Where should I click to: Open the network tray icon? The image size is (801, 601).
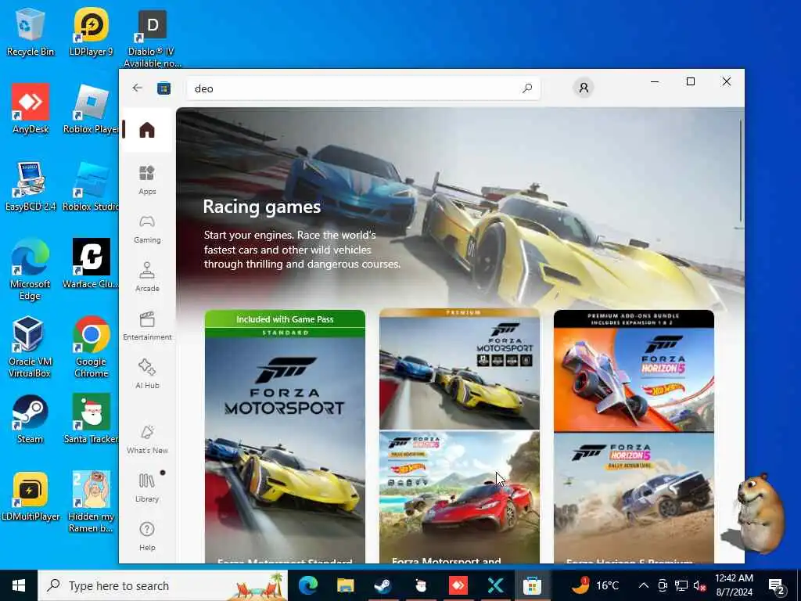[681, 585]
